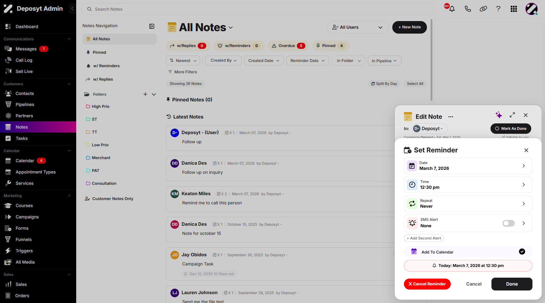Open the phone dialer icon
Screen dimensions: 545x303
pos(468,9)
